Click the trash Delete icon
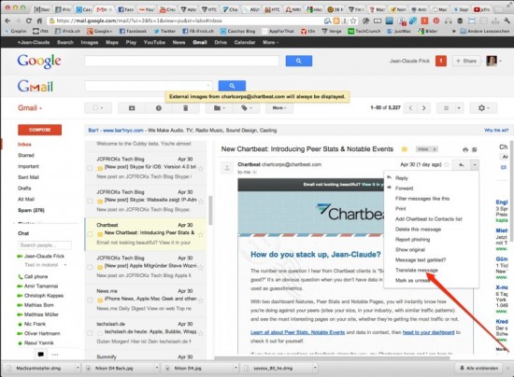The height and width of the screenshot is (377, 514). point(186,108)
